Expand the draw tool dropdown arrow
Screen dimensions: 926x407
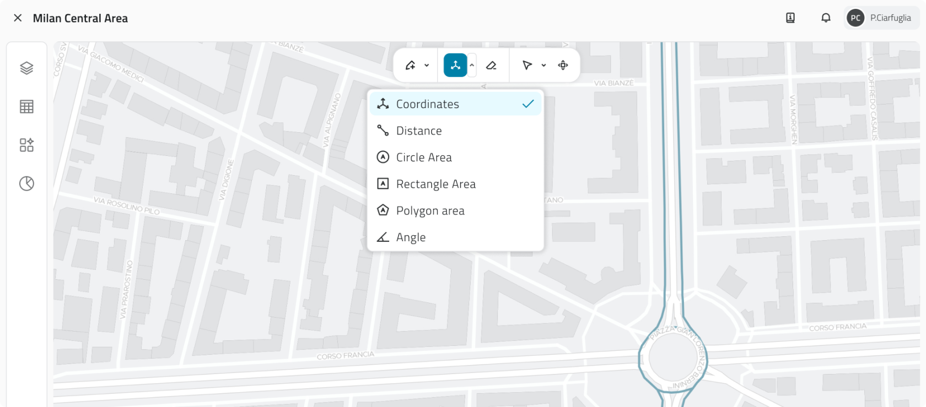pos(427,66)
